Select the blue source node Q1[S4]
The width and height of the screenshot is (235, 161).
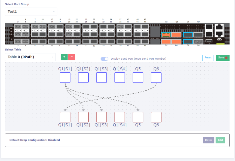click(x=120, y=78)
